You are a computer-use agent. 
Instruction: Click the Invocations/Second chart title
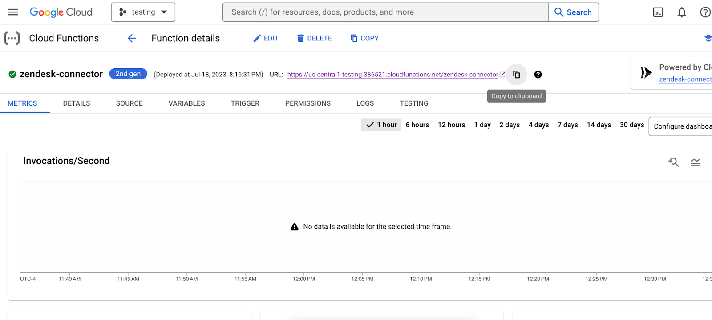[67, 161]
